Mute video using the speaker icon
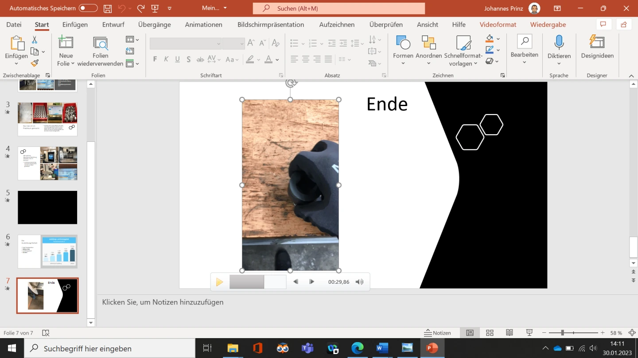This screenshot has height=358, width=638. [359, 282]
